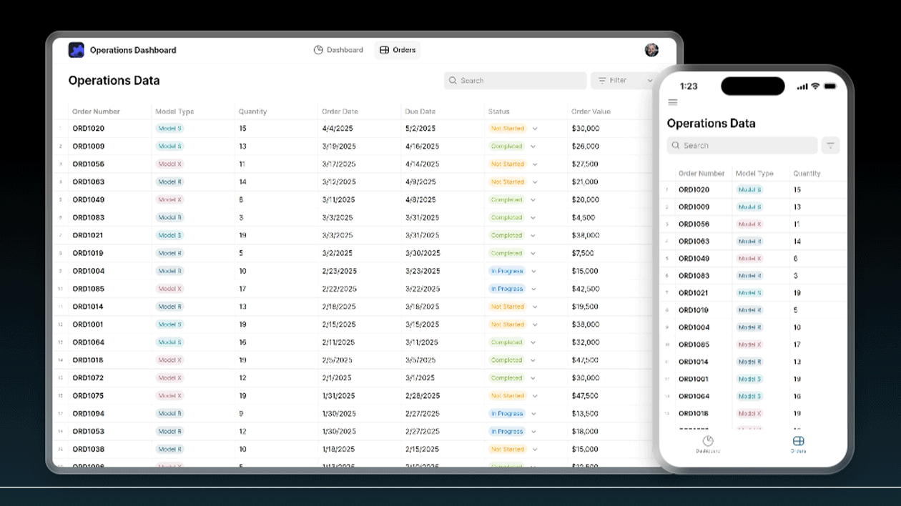Expand the status dropdown for ORD1020
901x506 pixels.
pyautogui.click(x=534, y=129)
